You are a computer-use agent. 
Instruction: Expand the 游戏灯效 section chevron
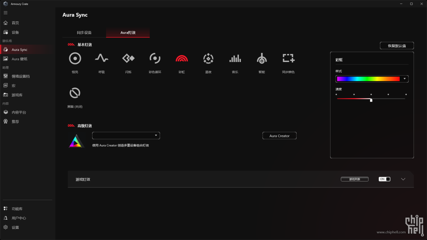click(403, 179)
